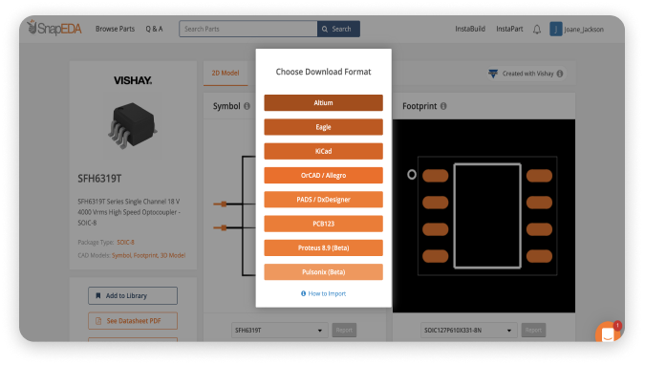The height and width of the screenshot is (365, 645).
Task: Click Add to Library button
Action: point(133,295)
